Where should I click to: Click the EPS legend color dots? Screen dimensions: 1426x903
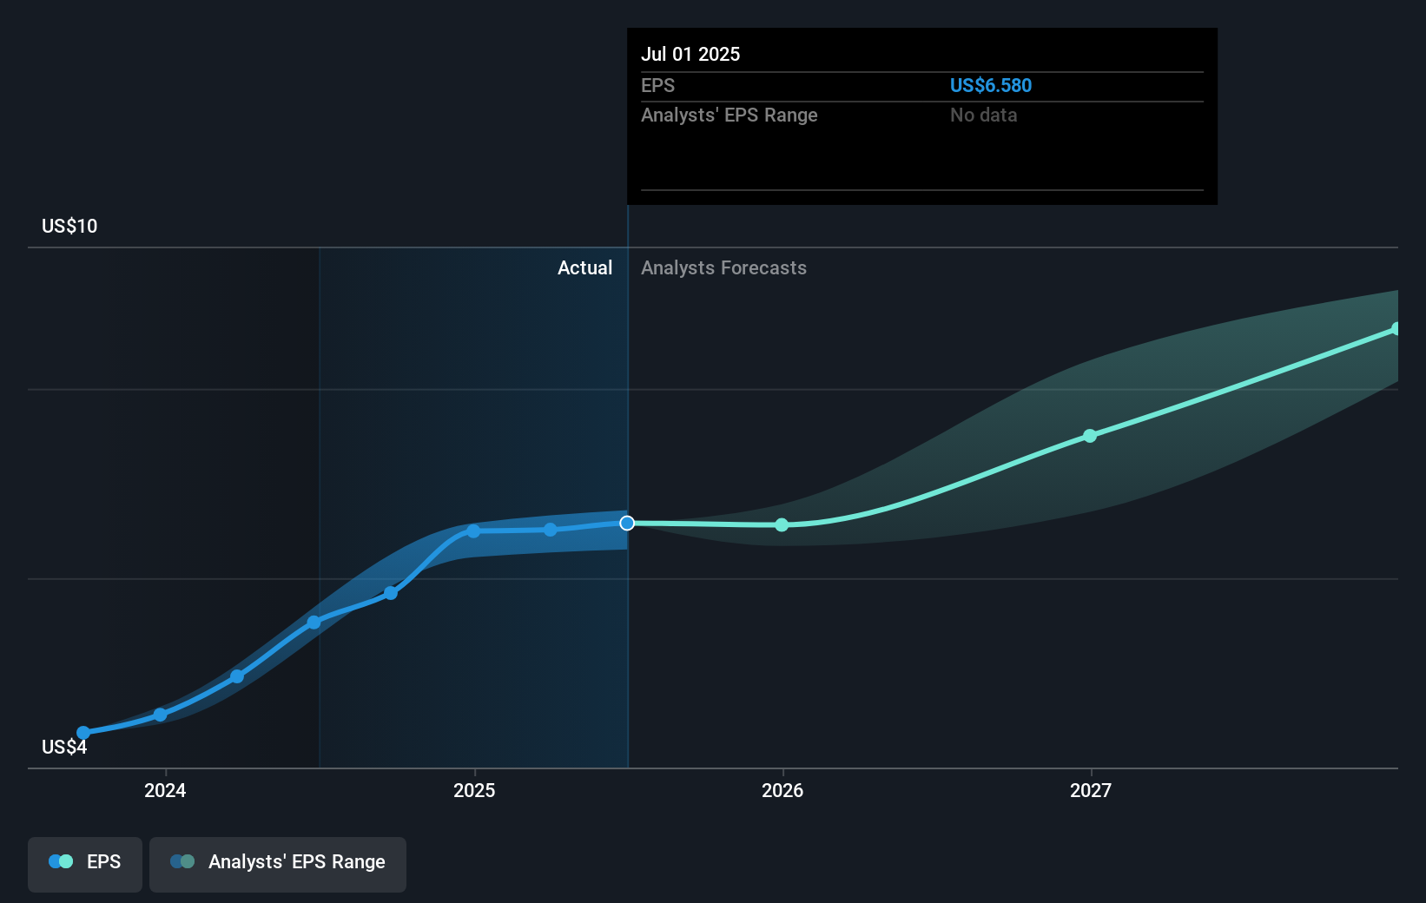click(61, 861)
